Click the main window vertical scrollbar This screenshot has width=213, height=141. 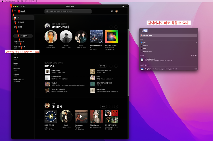(128, 62)
